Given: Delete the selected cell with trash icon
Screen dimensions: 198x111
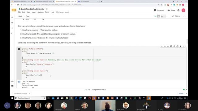Looking at the screenshot, I should (x=181, y=46).
